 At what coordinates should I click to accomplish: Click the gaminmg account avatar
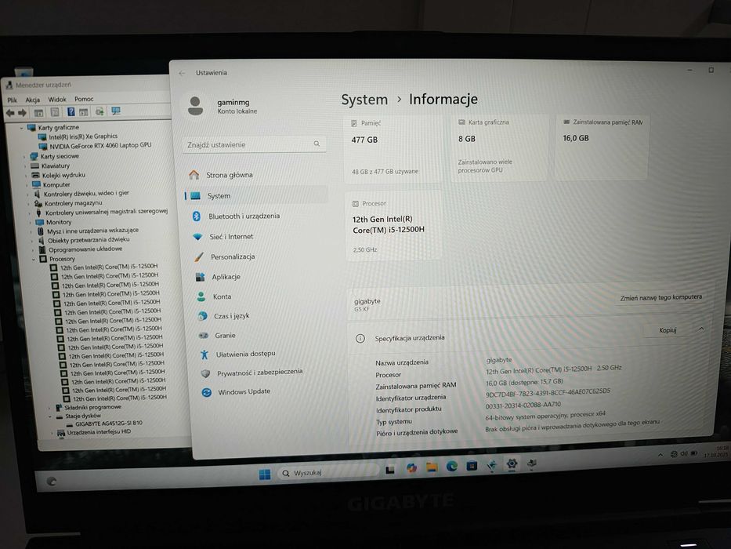point(195,106)
